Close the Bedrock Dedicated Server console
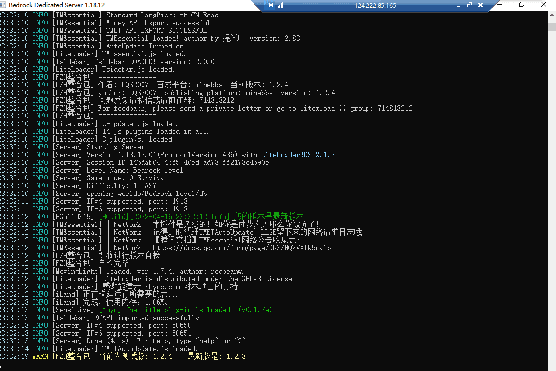This screenshot has height=371, width=556. (543, 5)
